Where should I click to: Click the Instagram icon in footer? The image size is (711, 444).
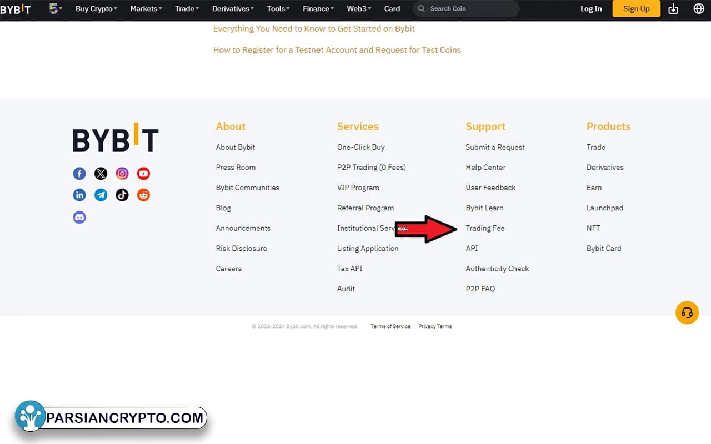122,174
